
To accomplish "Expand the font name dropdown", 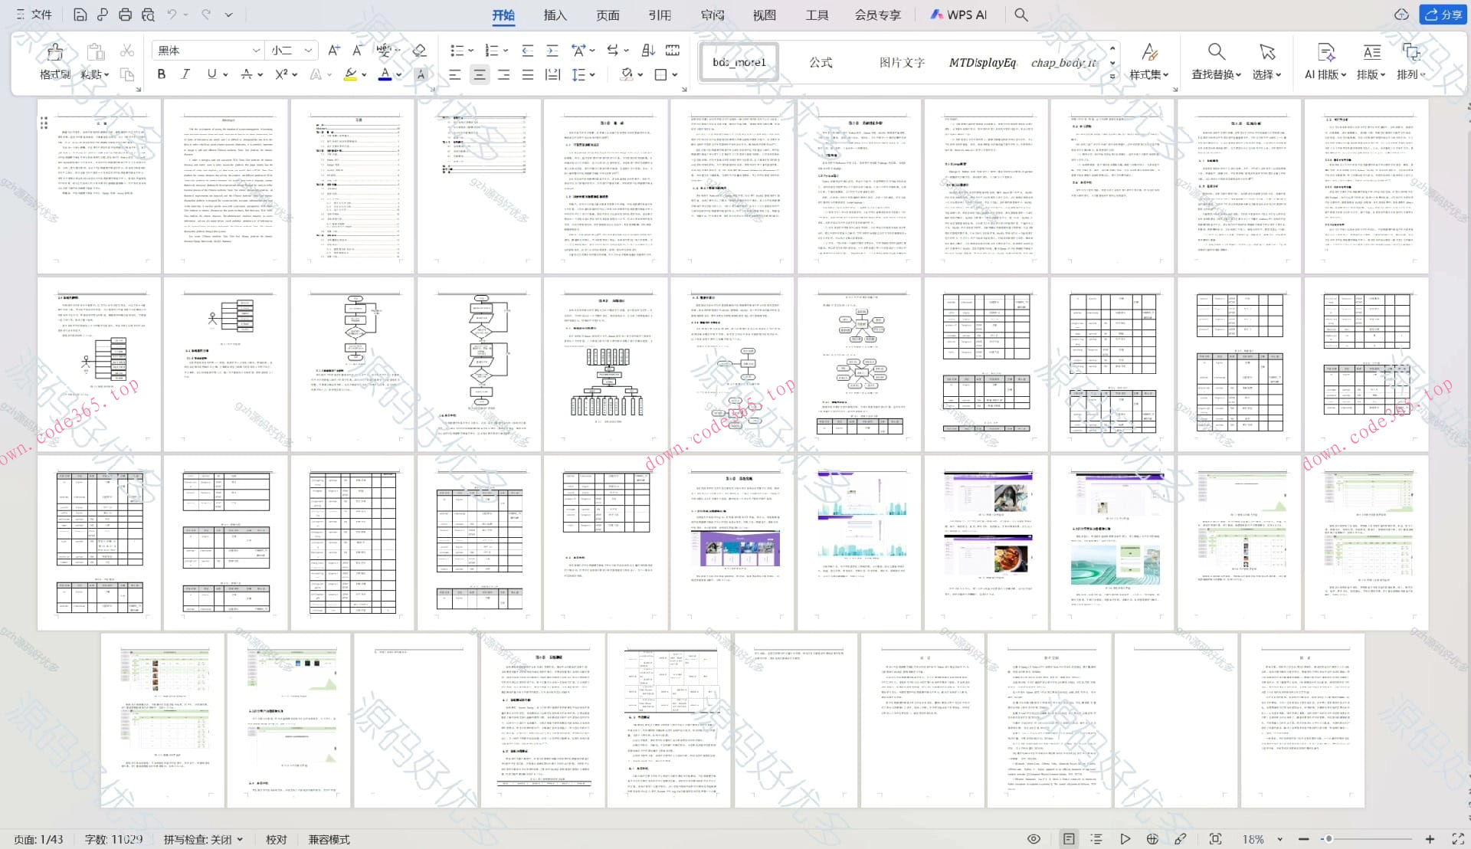I will point(256,51).
